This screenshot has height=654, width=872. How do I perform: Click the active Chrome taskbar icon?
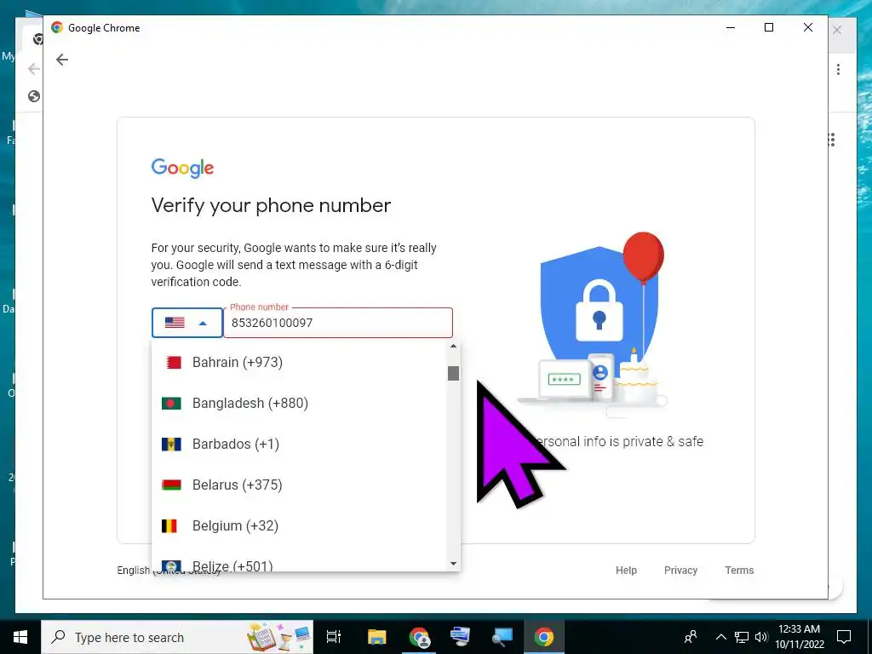tap(544, 637)
